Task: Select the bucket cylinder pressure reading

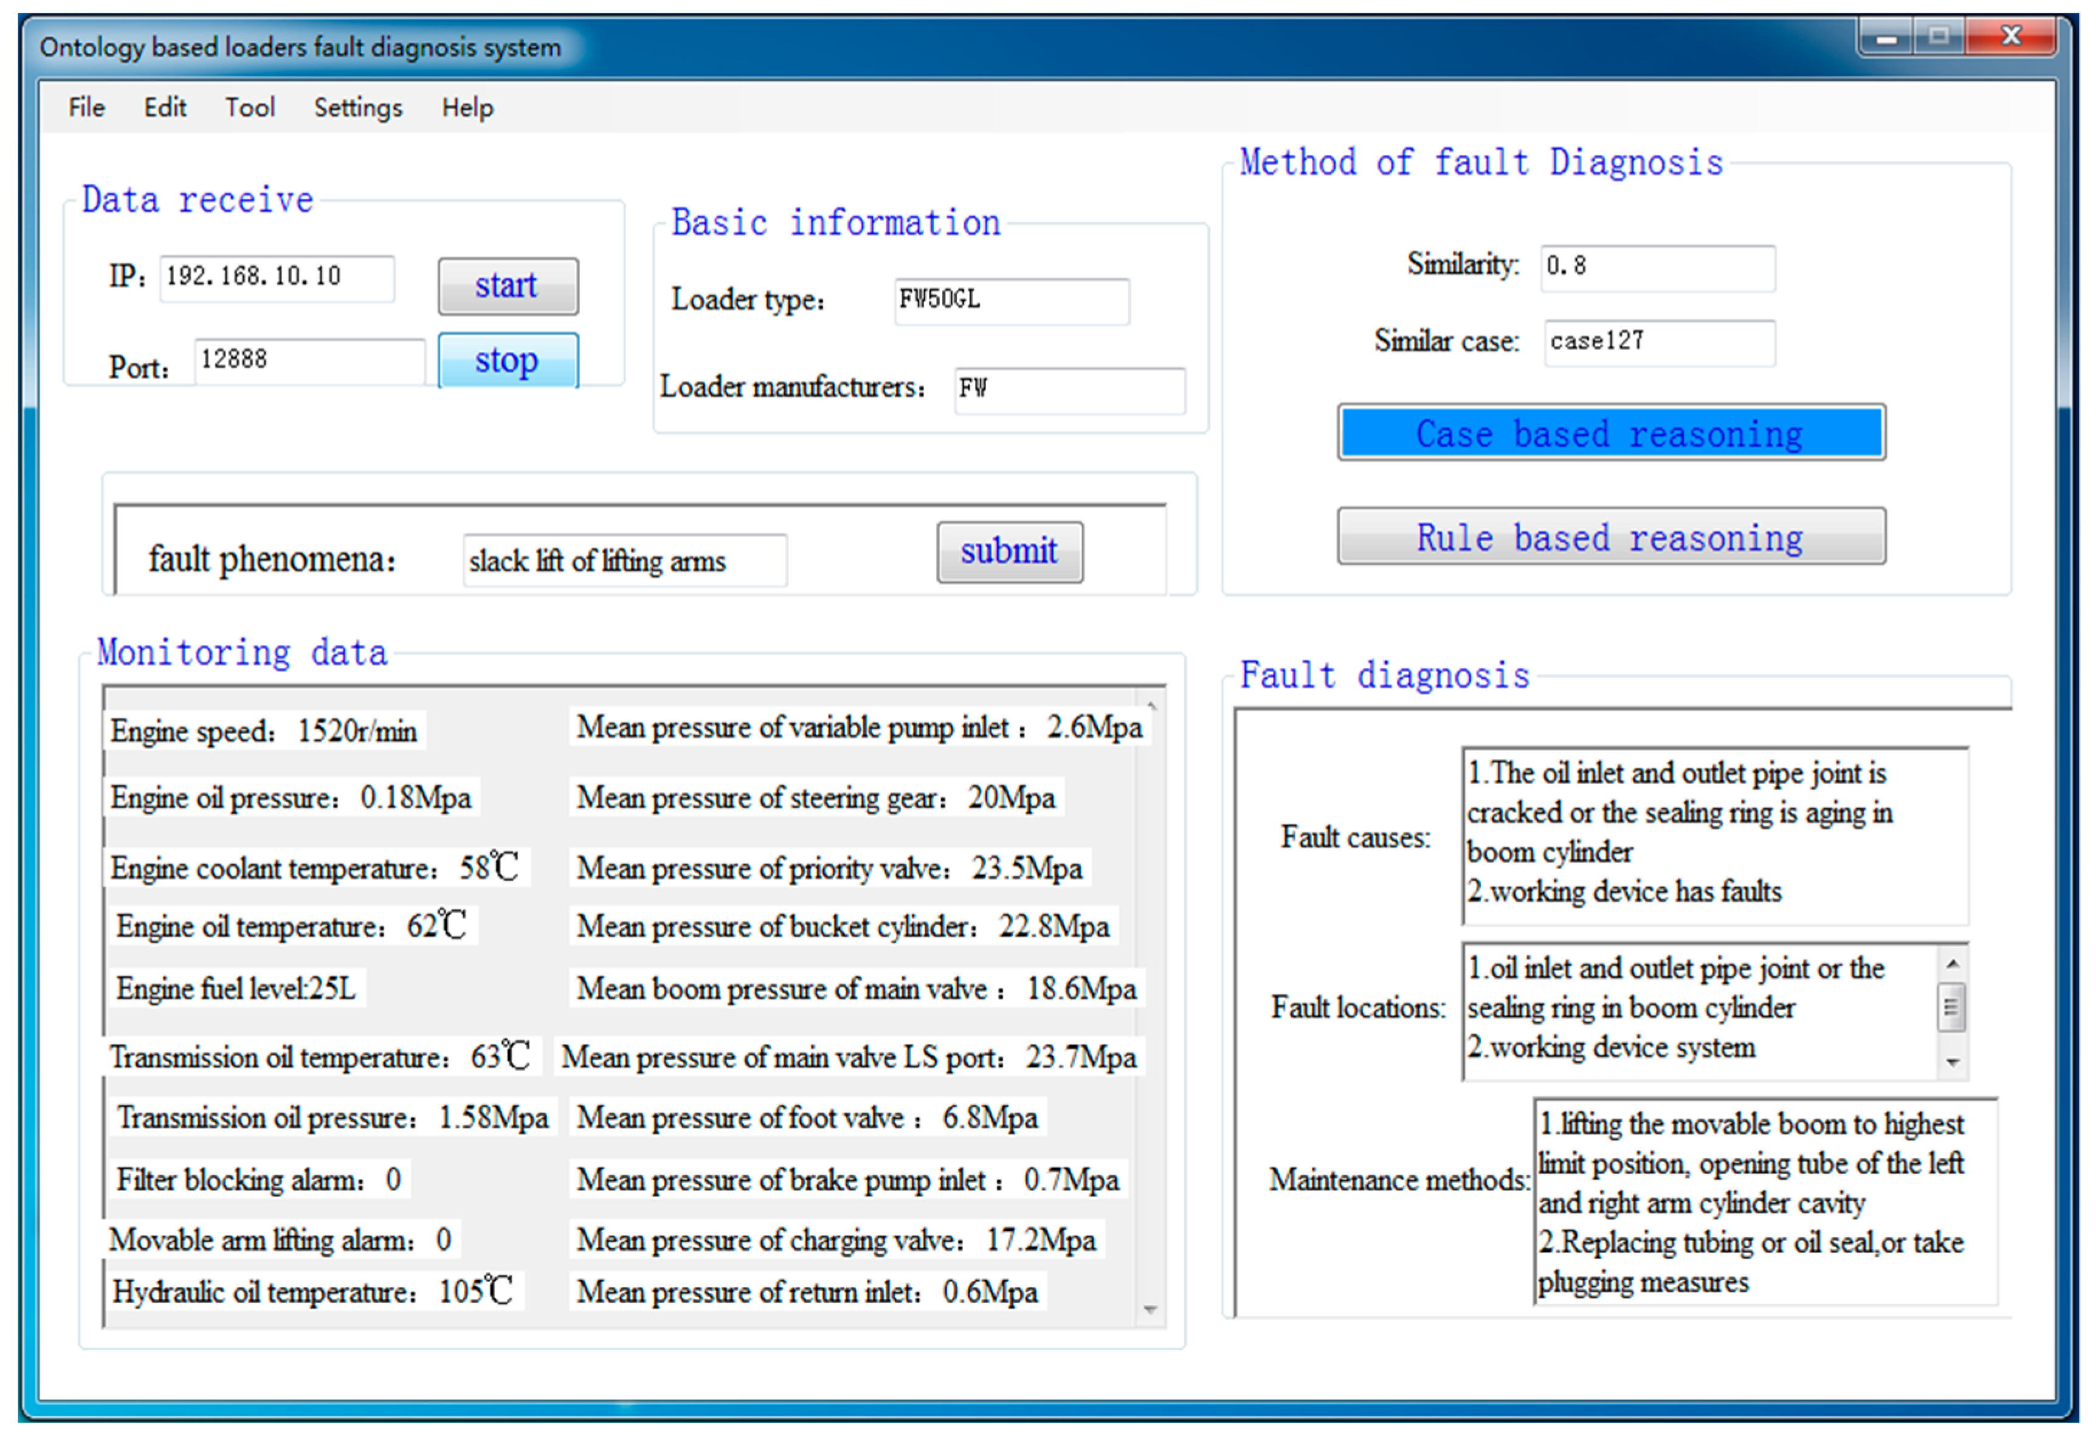Action: (x=843, y=926)
